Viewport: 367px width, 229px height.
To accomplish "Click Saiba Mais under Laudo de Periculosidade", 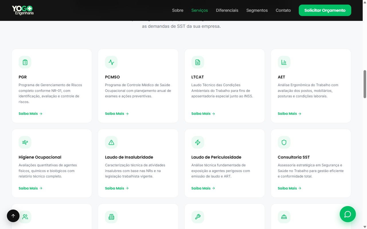I will pos(203,188).
